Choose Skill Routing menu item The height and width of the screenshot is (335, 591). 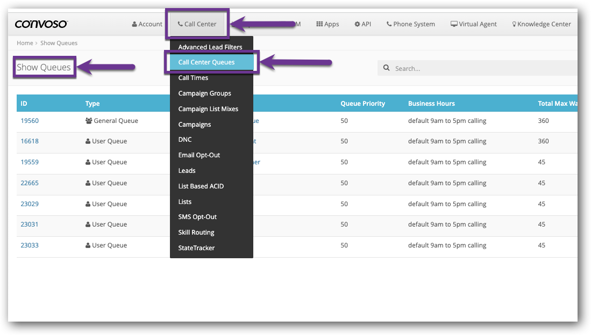point(196,232)
